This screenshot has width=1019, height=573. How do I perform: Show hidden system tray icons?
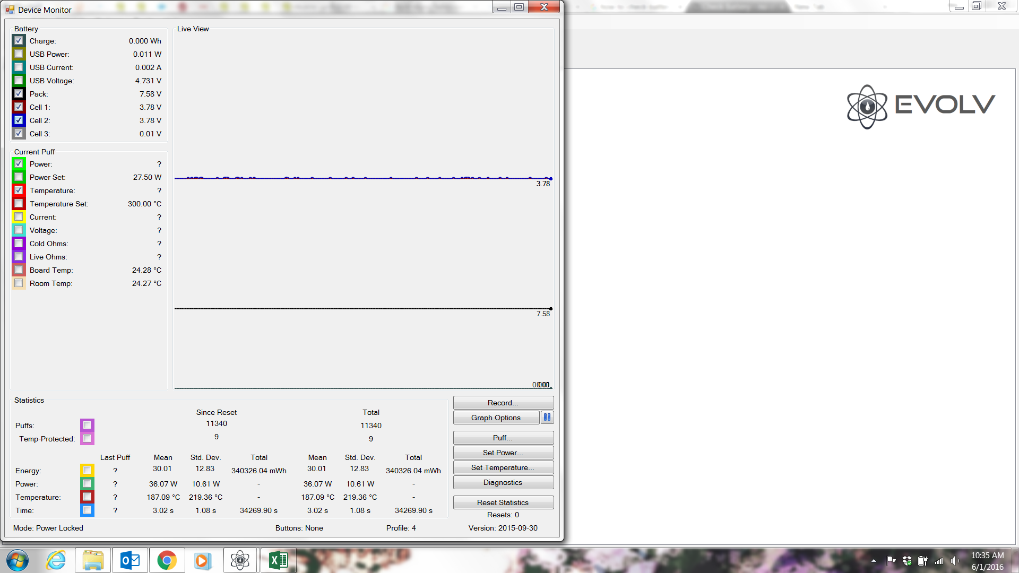874,561
